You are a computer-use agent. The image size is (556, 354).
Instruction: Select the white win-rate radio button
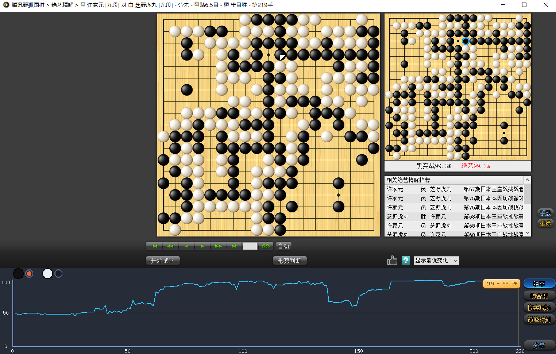pyautogui.click(x=58, y=273)
